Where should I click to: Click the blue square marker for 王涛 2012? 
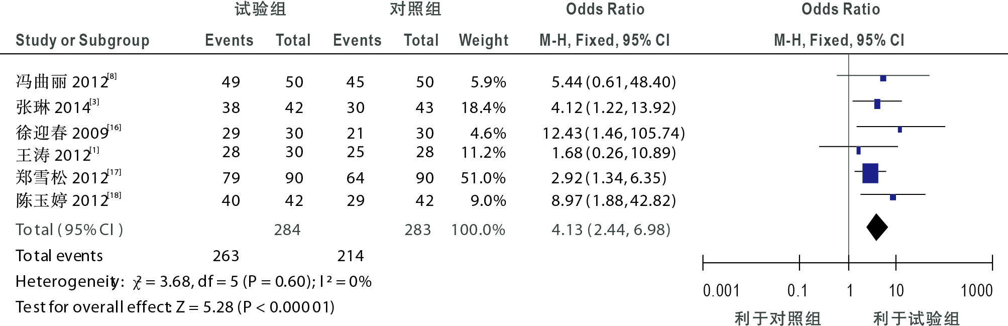point(858,150)
